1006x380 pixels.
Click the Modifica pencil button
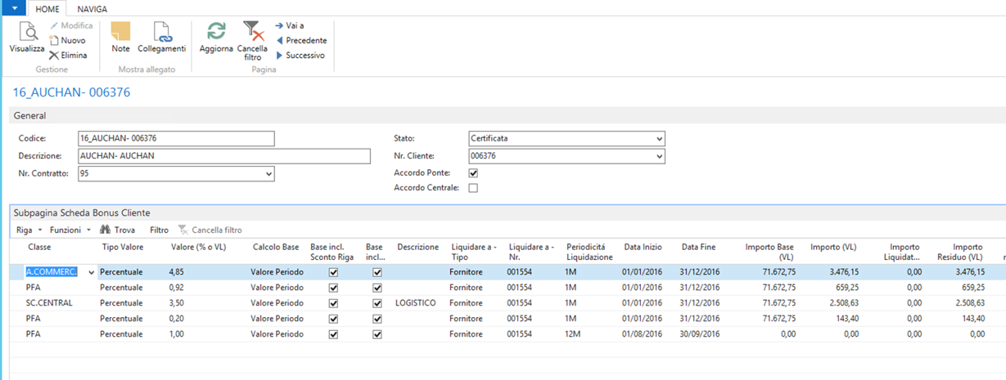click(70, 25)
